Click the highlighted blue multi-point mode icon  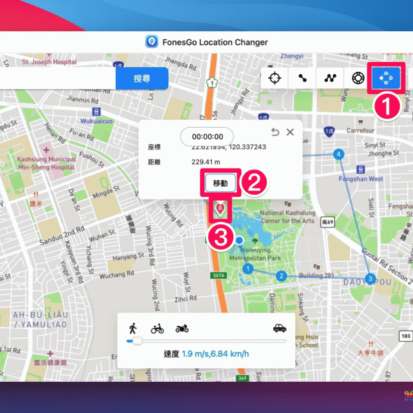386,78
